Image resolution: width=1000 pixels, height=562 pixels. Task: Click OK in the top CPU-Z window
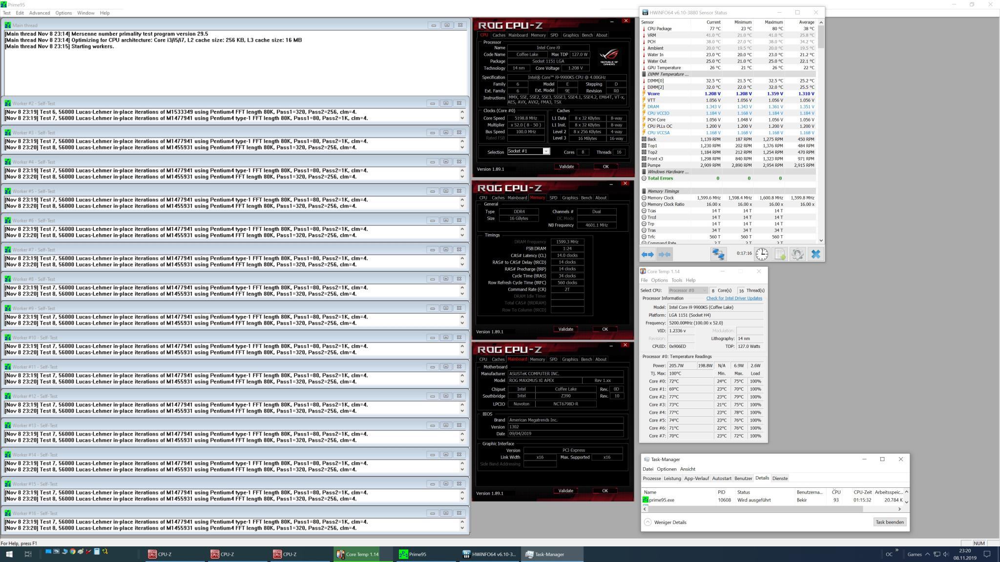[x=605, y=166]
